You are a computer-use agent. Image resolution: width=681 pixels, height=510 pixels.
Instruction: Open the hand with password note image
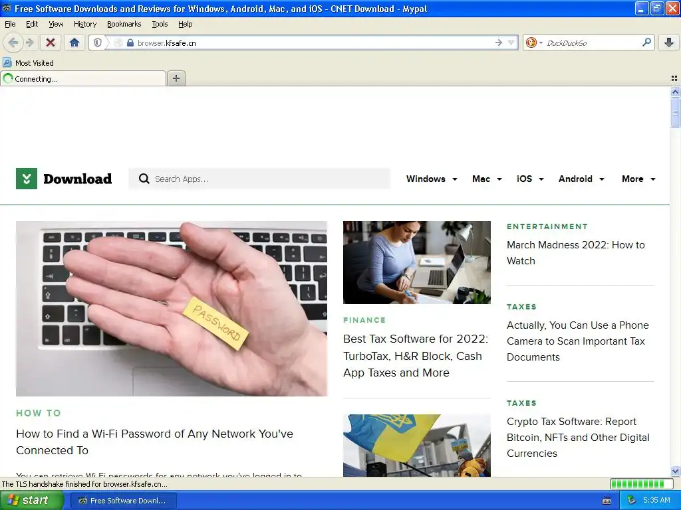point(172,308)
